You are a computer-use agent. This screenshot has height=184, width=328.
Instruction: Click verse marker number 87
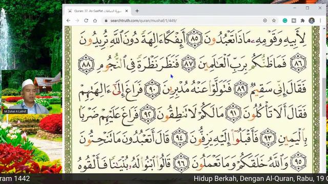(x=188, y=63)
